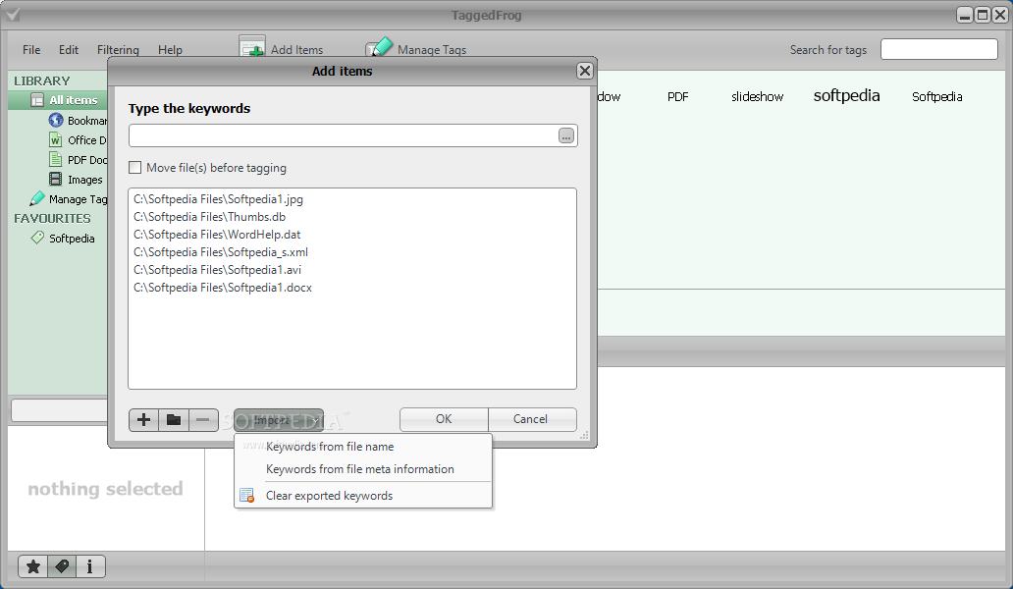Image resolution: width=1013 pixels, height=589 pixels.
Task: Select the Images film icon in sidebar
Action: pyautogui.click(x=56, y=179)
